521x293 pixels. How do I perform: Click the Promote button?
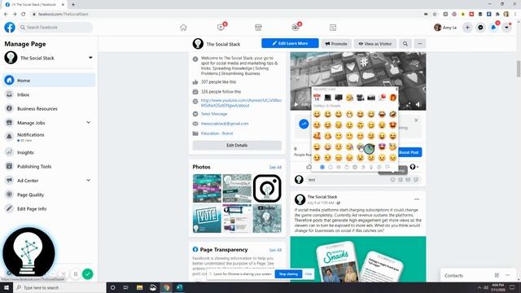(336, 43)
